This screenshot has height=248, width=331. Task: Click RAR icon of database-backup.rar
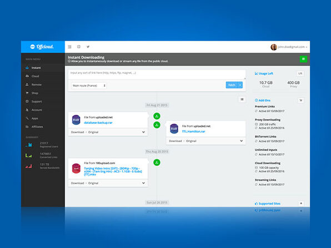pos(76,120)
